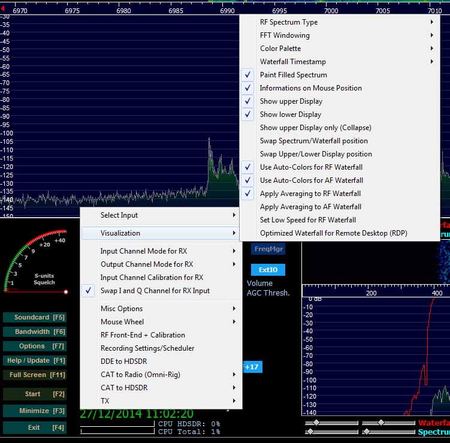This screenshot has height=443, width=450.
Task: Click 6985 on RF frequency scale
Action: (176, 11)
